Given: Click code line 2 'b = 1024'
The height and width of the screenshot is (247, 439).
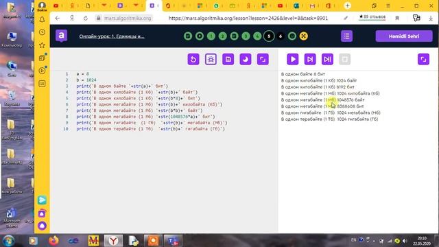Looking at the screenshot, I should pos(86,80).
